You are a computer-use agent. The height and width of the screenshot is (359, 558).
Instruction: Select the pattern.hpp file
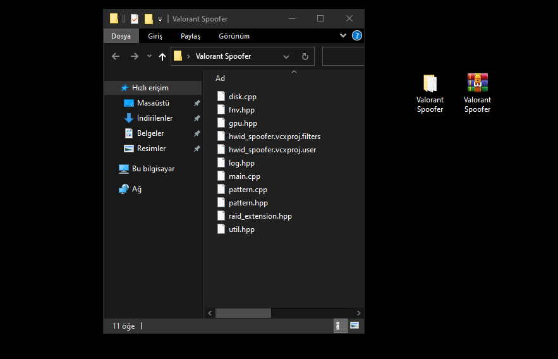(248, 203)
